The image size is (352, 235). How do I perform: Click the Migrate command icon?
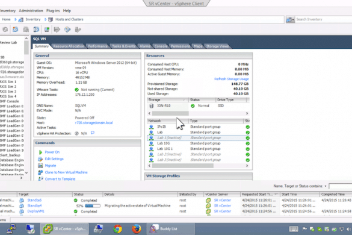point(40,166)
